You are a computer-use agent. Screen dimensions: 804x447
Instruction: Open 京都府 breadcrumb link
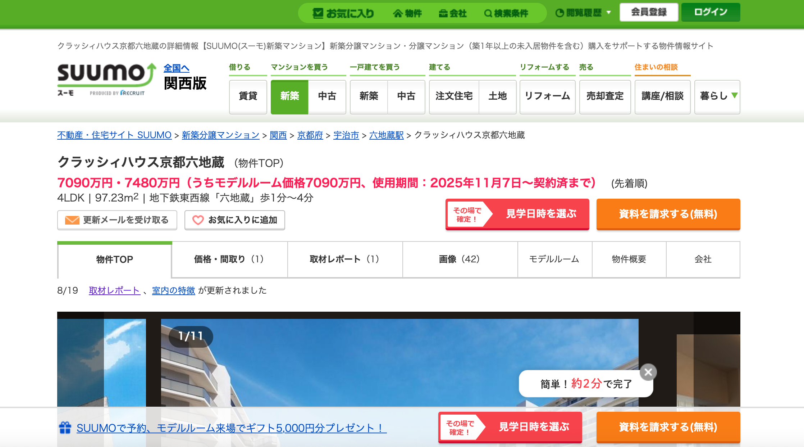(x=310, y=135)
